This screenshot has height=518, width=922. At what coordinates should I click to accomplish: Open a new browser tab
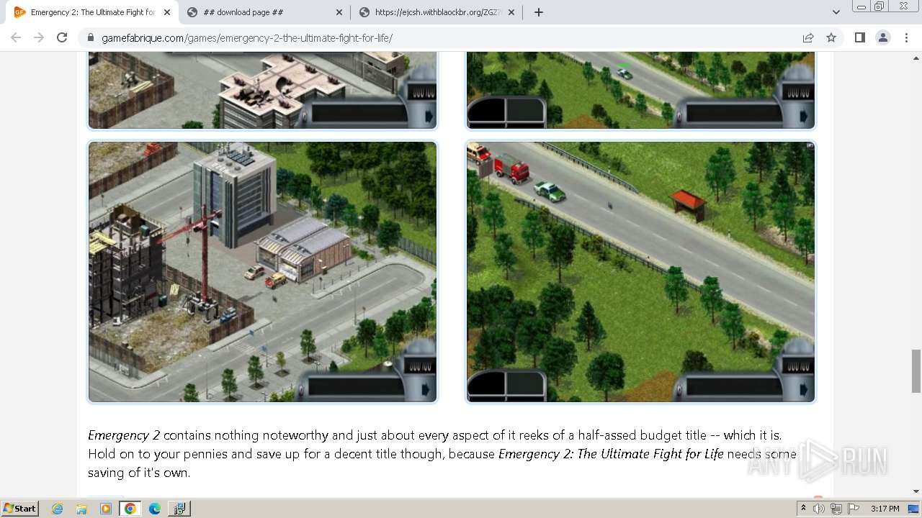click(x=538, y=12)
